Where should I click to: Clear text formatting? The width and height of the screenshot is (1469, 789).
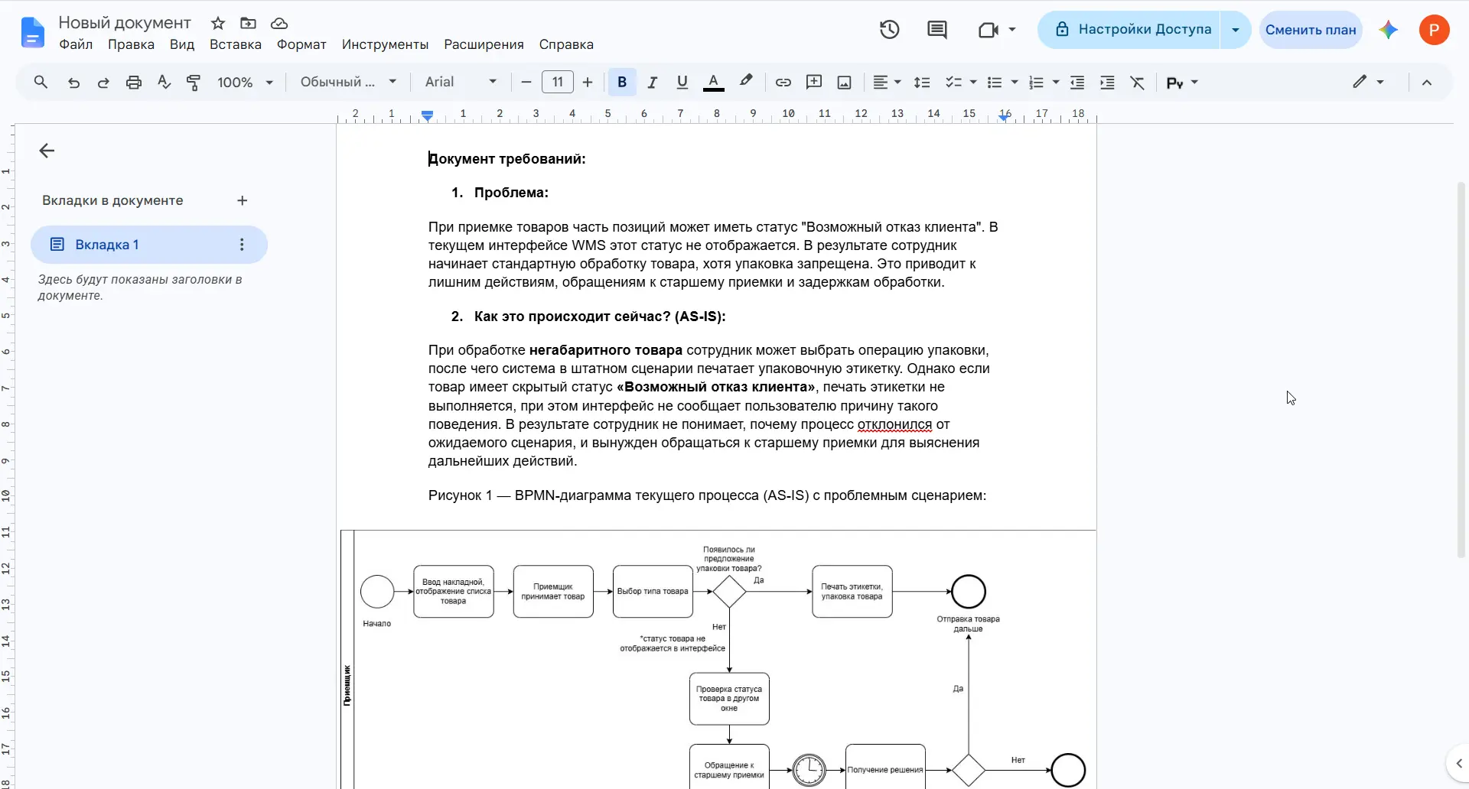(1138, 82)
